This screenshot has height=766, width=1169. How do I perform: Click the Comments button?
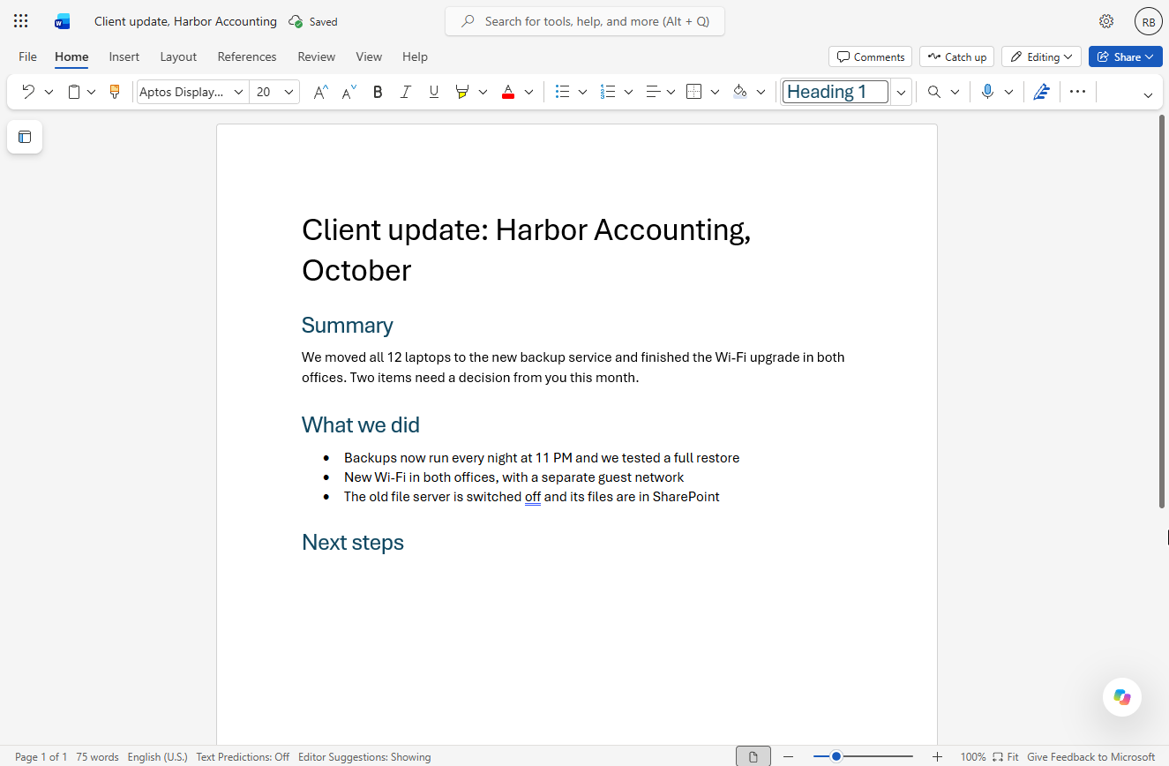coord(871,56)
